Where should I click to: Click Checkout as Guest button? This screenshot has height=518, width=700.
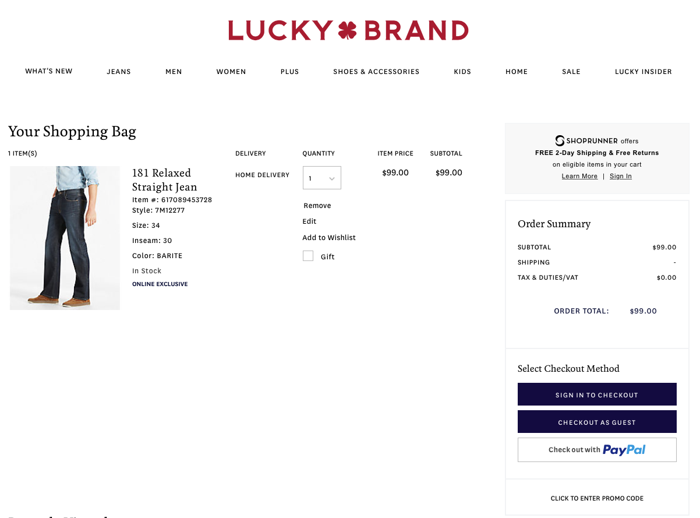597,422
